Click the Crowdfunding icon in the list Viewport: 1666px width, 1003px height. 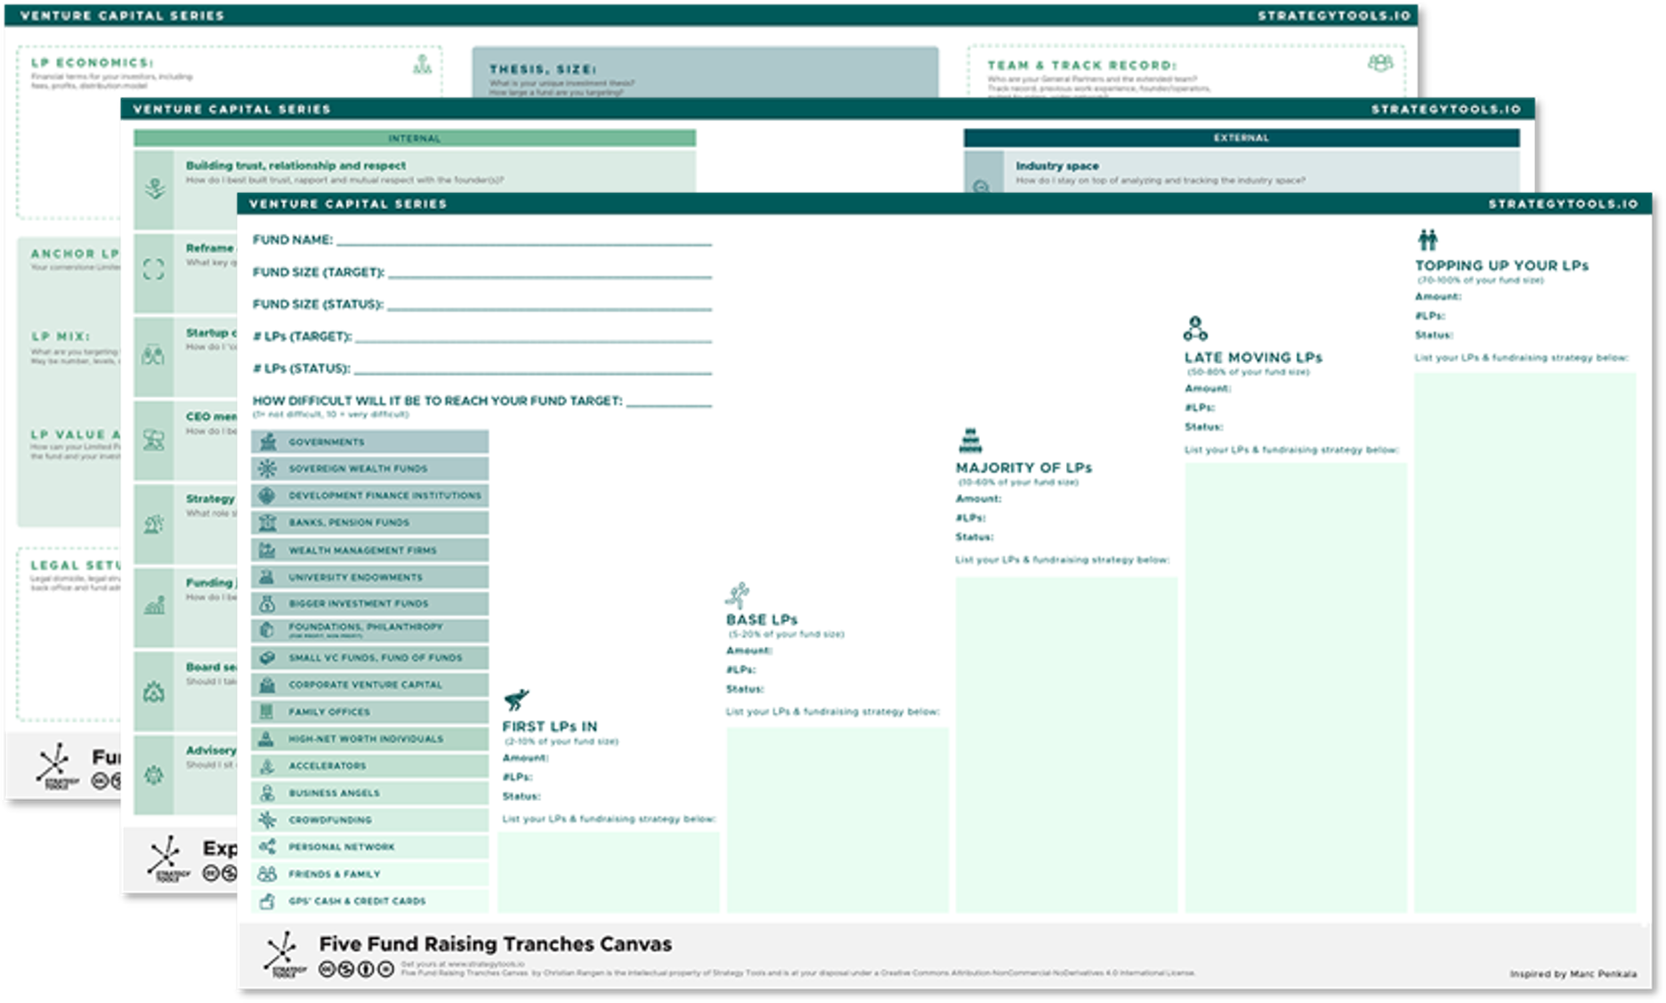point(267,820)
